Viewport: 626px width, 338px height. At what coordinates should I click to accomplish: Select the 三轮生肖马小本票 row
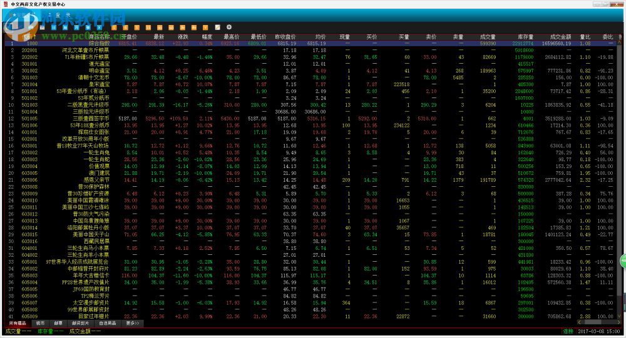coord(311,248)
